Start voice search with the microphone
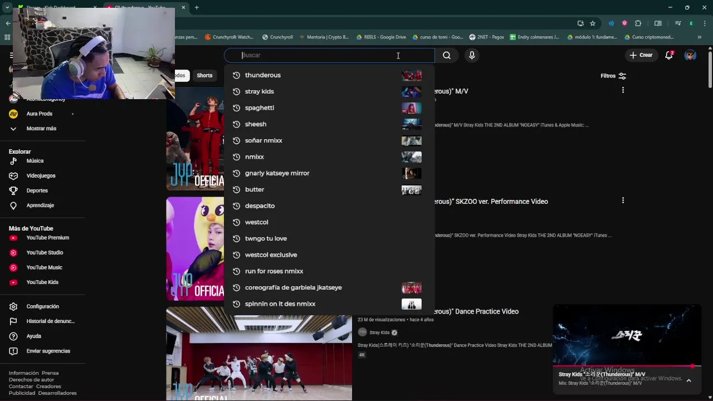713x401 pixels. 472,55
